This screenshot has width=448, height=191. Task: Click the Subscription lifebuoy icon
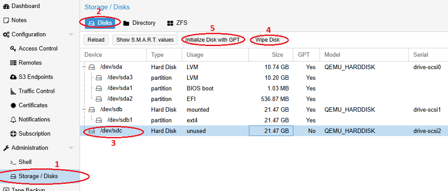tap(13, 134)
